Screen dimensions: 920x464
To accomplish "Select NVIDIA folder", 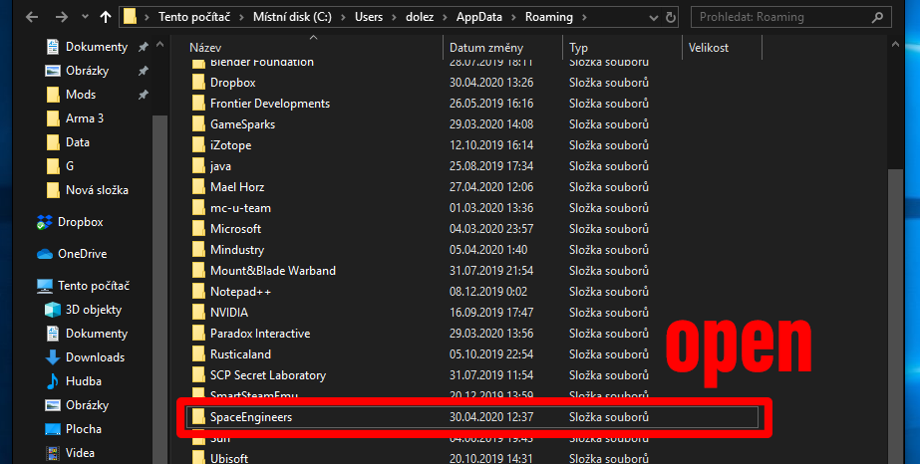I will [x=472, y=313].
